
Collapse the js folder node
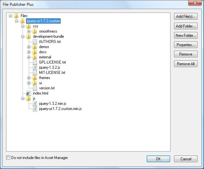coord(23,99)
